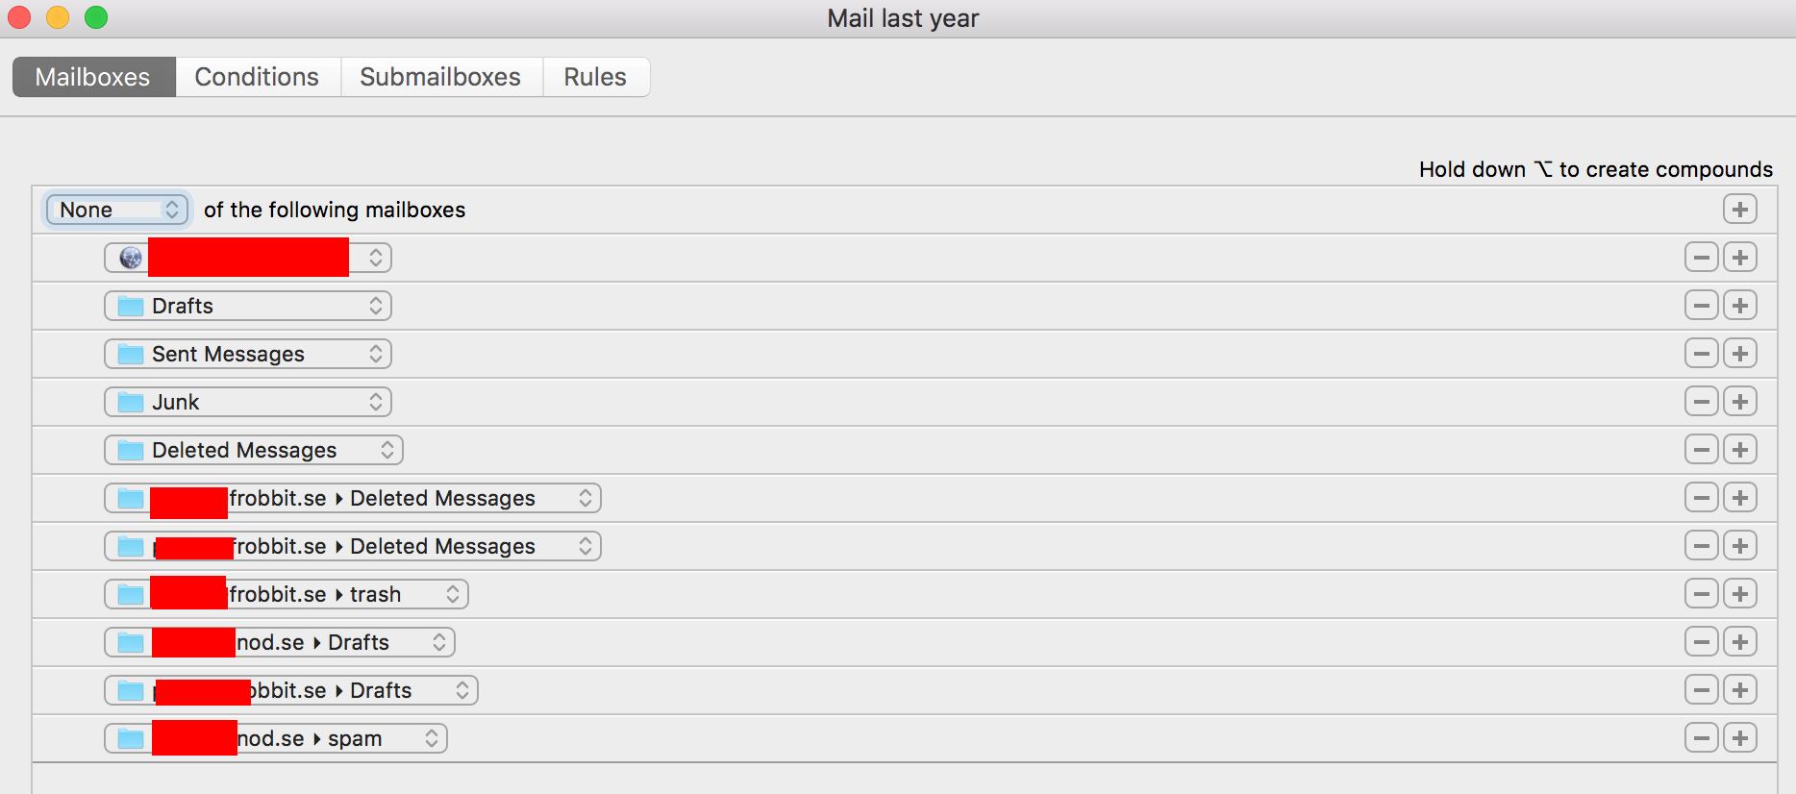The width and height of the screenshot is (1796, 794).
Task: Click the green zoom window button
Action: pos(96,17)
